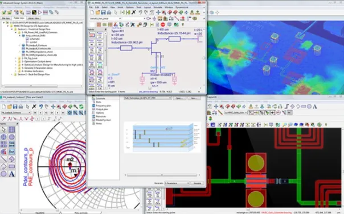Viewport: 344px width, 214px height.
Task: Click substrate stack preview in EM dialog
Action: pos(162,137)
